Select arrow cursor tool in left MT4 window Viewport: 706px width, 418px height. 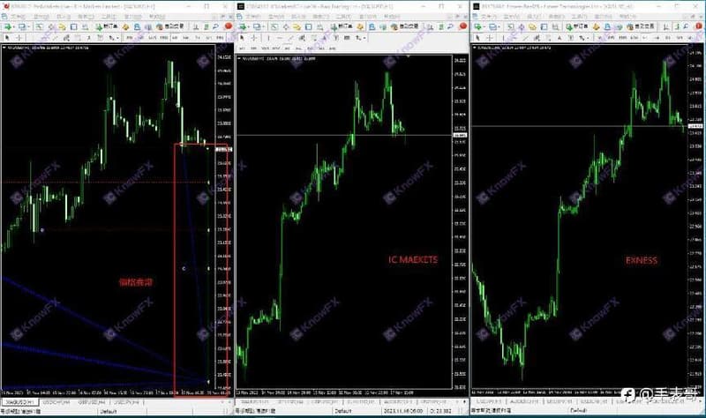pyautogui.click(x=7, y=37)
